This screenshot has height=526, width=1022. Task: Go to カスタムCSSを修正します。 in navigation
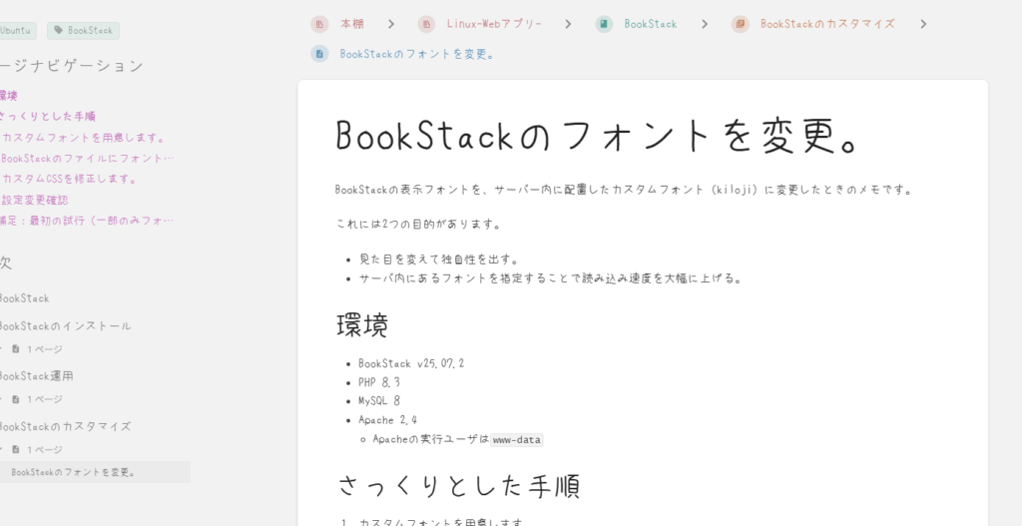coord(70,180)
